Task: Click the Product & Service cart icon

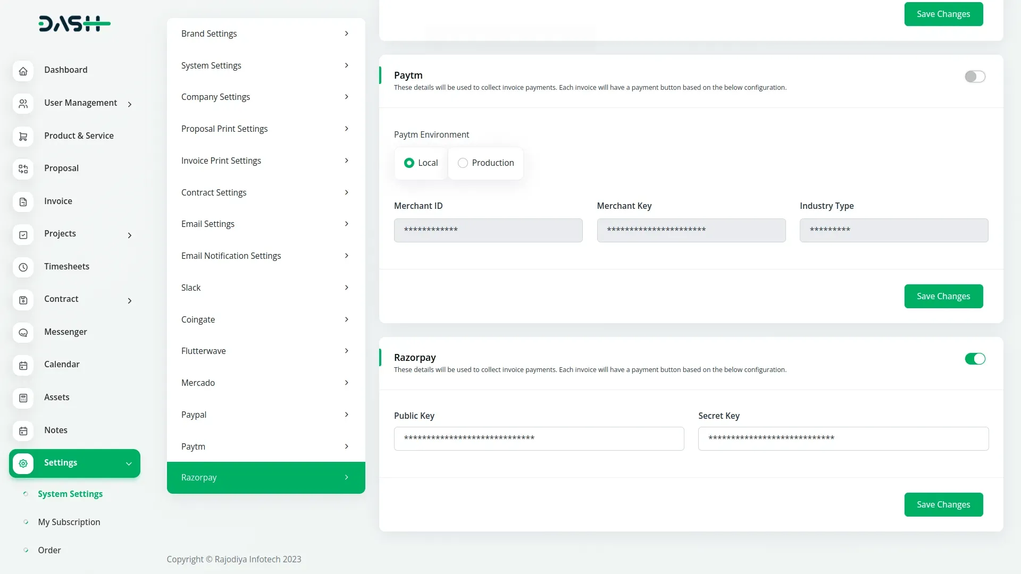Action: (x=23, y=137)
